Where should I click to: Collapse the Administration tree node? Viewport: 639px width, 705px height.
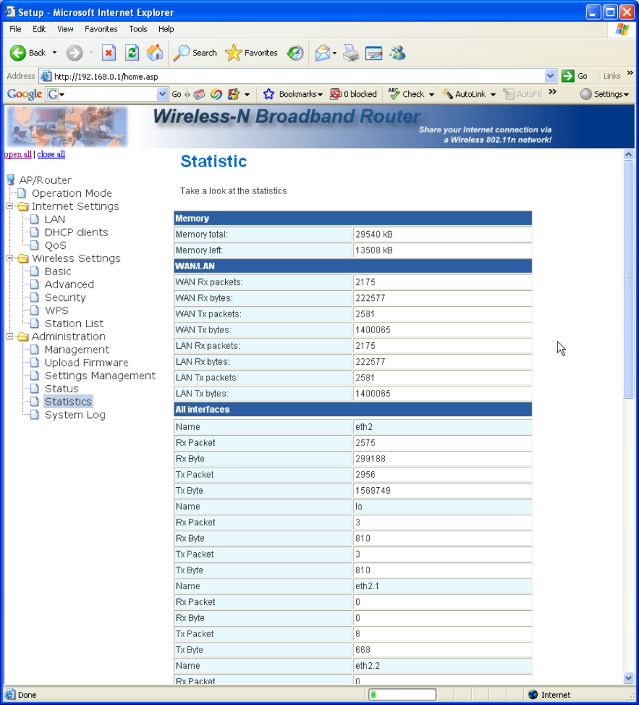(9, 336)
